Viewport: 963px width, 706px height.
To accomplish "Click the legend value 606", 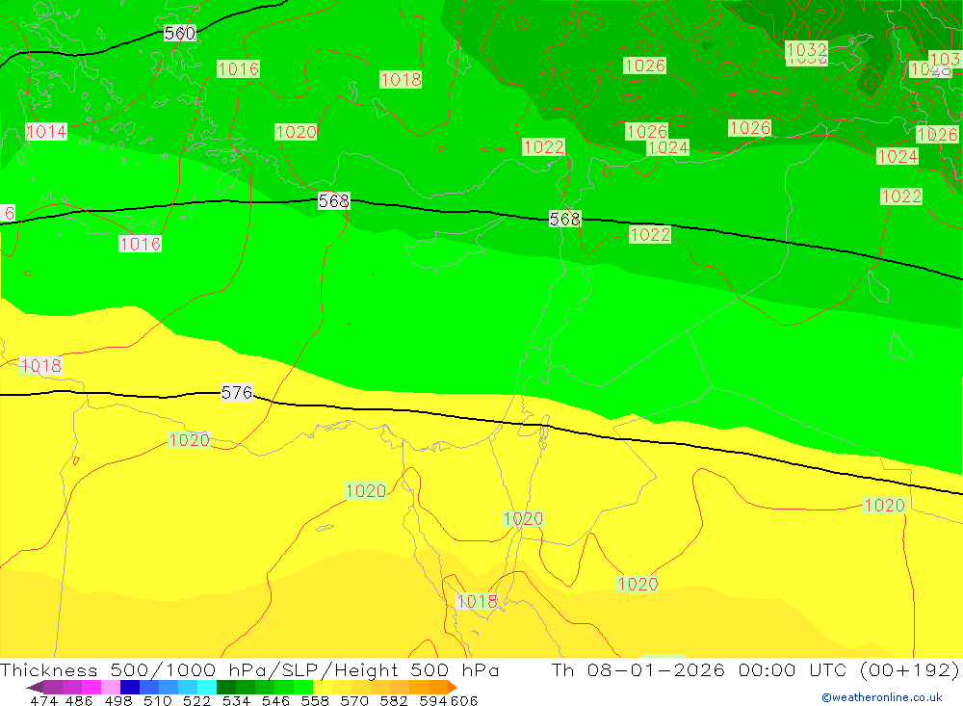I will (x=463, y=700).
